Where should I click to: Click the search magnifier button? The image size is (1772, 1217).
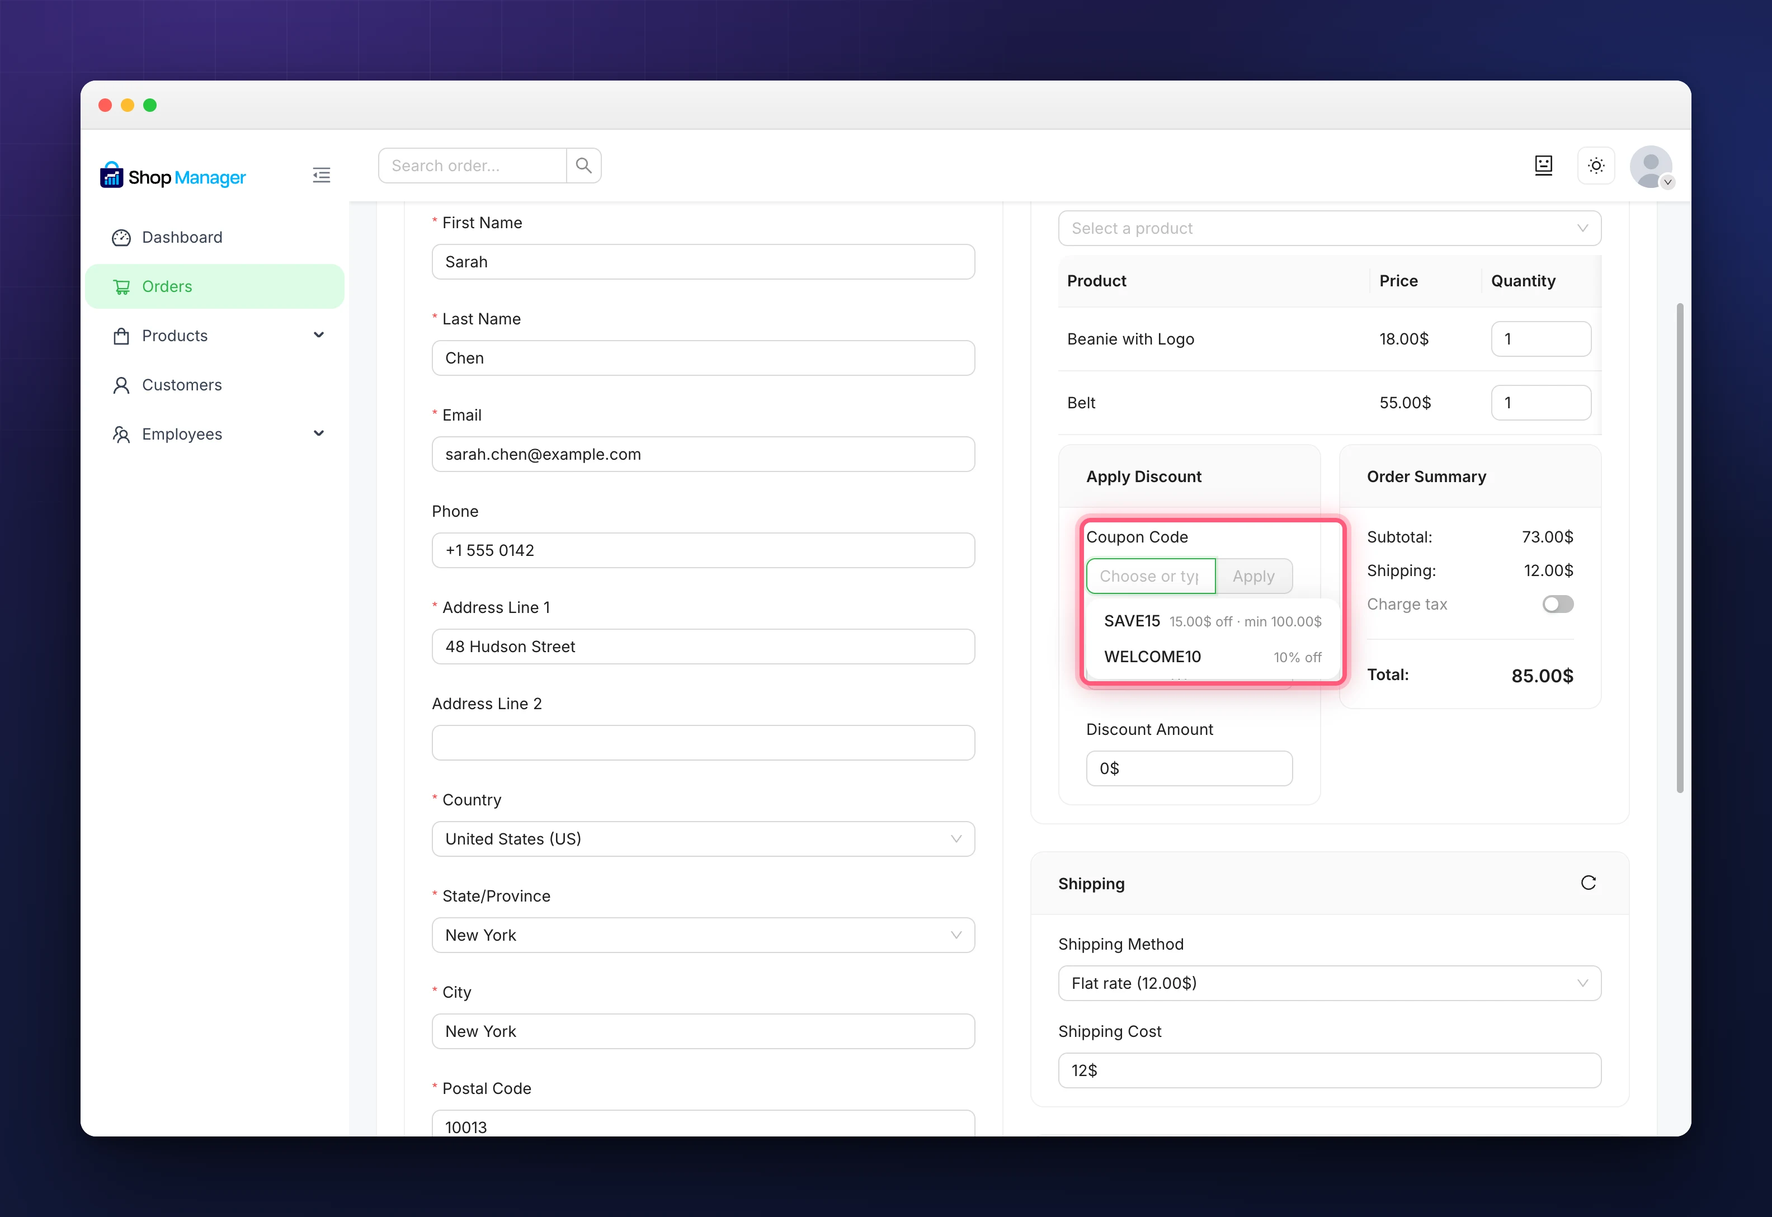click(583, 166)
